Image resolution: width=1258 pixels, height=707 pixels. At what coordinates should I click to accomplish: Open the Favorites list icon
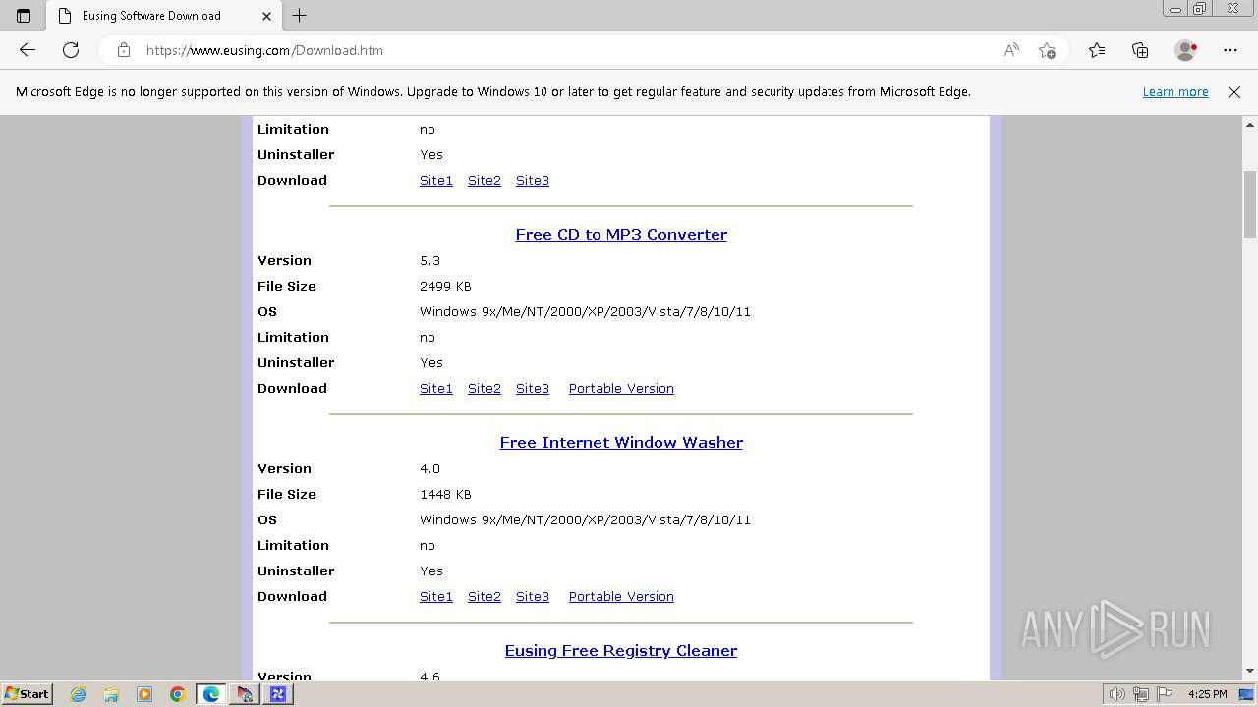click(x=1097, y=50)
